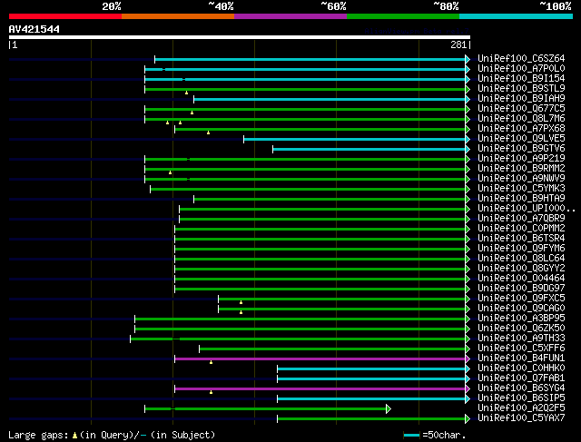Select the UniRef100_B6SIP5 label
This screenshot has width=581, height=442.
[521, 398]
